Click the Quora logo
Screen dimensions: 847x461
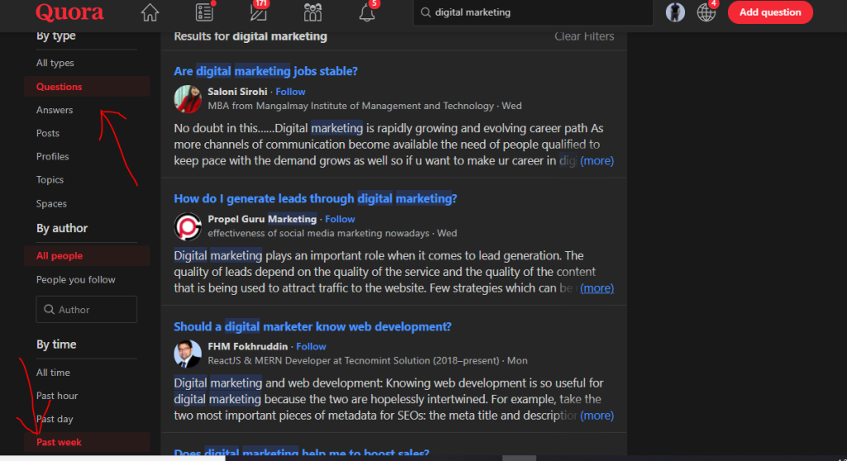[x=69, y=12]
